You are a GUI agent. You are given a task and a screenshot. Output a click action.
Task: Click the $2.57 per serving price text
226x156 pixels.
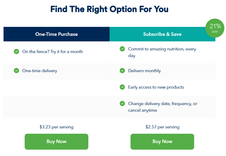(162, 127)
